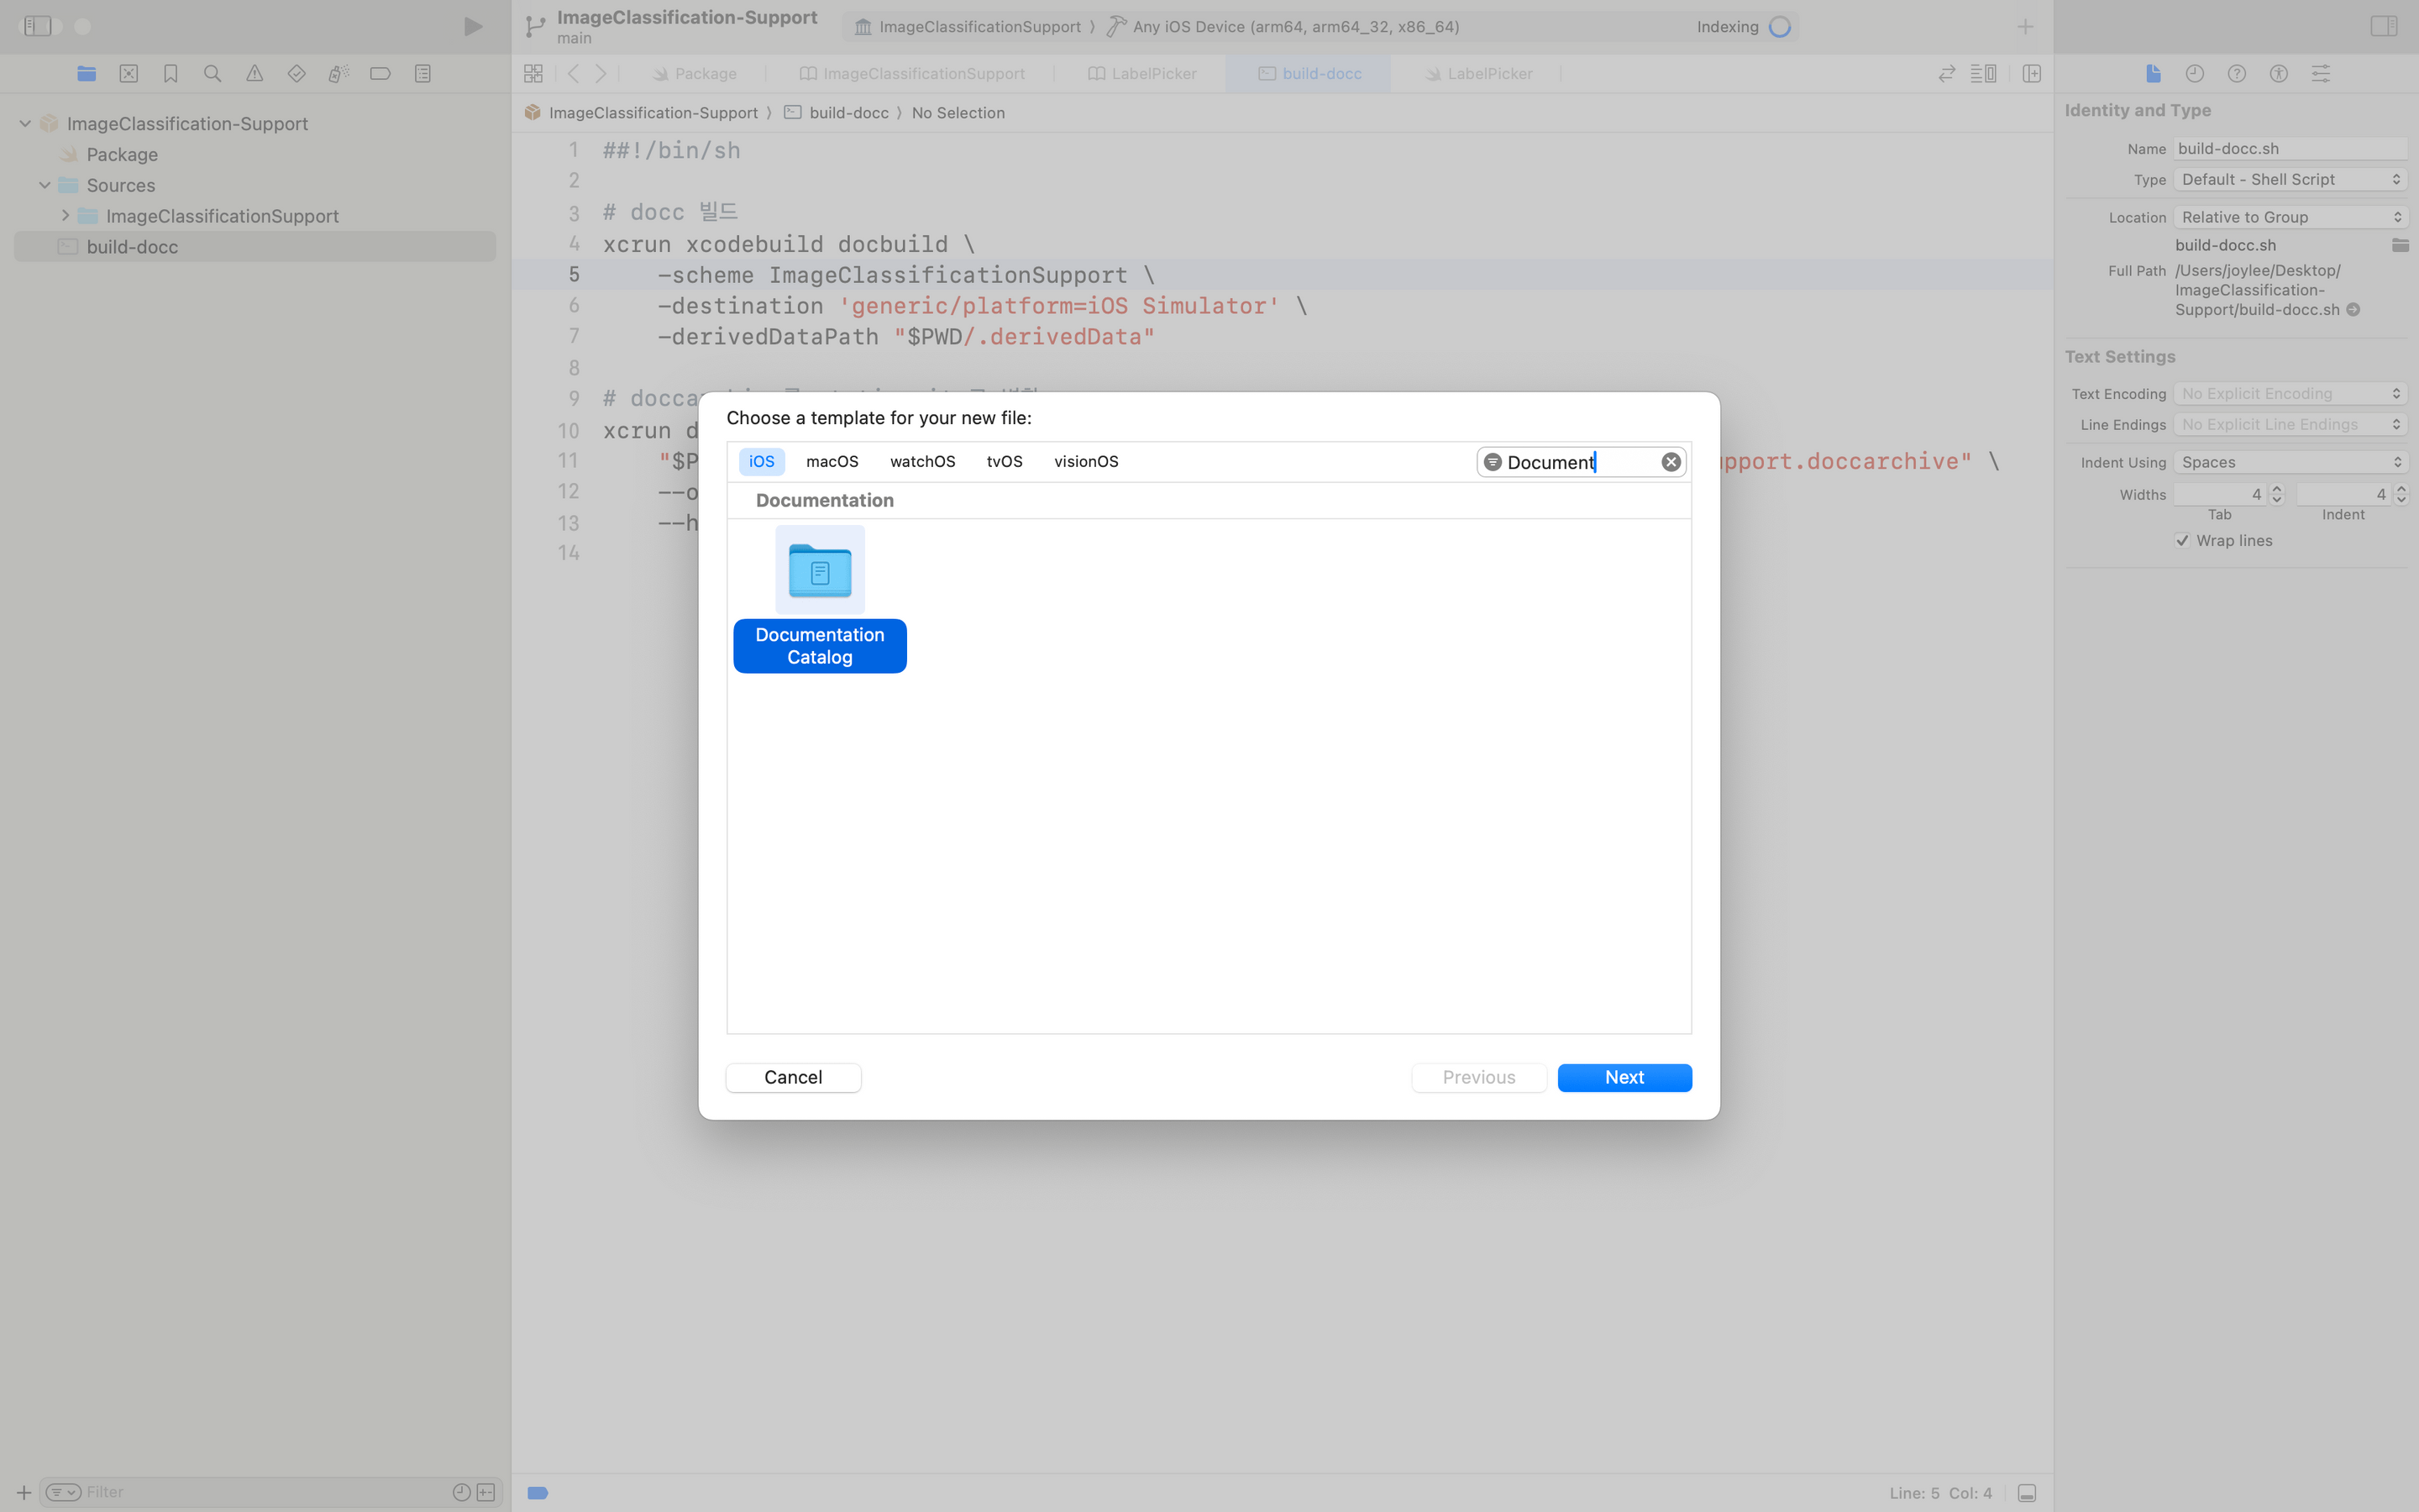
Task: Select the Documentation Catalog template icon
Action: [x=820, y=571]
